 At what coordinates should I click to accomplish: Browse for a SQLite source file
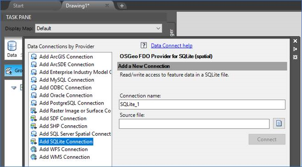tap(279, 123)
